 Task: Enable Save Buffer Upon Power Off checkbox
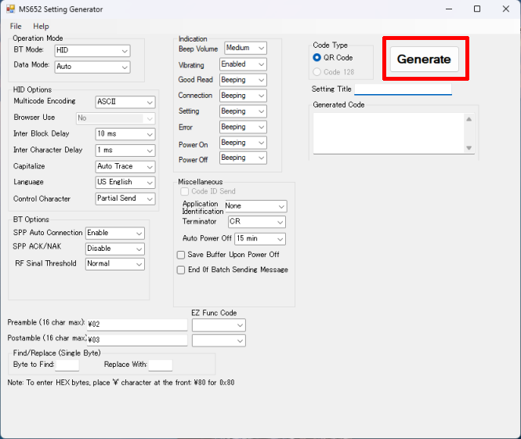(181, 255)
